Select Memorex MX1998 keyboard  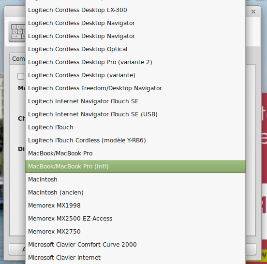click(135, 206)
